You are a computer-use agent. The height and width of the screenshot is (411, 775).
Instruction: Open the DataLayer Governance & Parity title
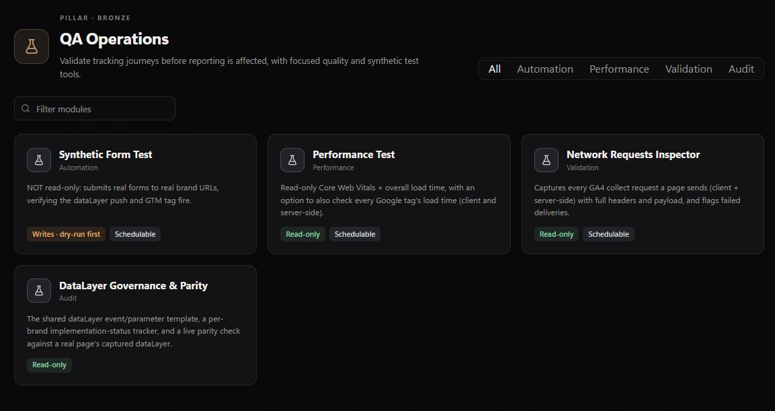point(134,286)
